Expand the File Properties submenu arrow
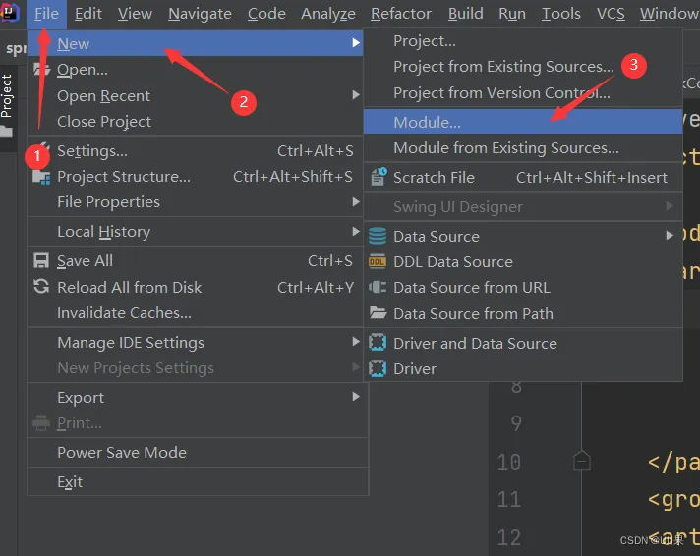Screen dimensions: 700x556 pos(356,202)
